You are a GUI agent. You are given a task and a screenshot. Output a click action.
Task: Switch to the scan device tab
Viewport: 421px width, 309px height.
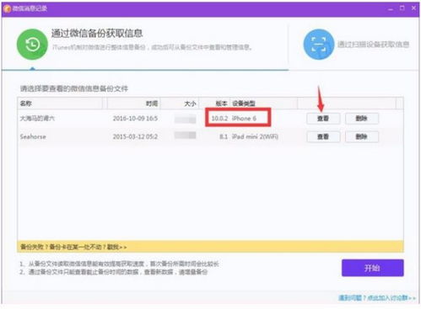pyautogui.click(x=356, y=45)
